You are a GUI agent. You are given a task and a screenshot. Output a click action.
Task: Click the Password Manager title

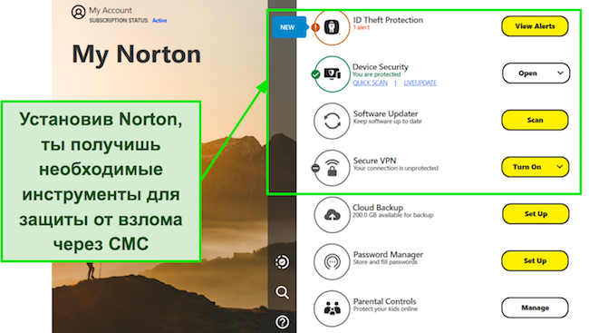388,254
